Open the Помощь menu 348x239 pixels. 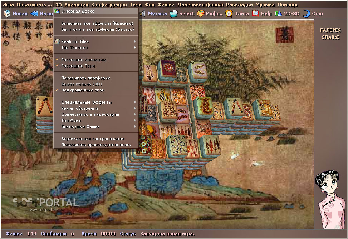(x=288, y=5)
